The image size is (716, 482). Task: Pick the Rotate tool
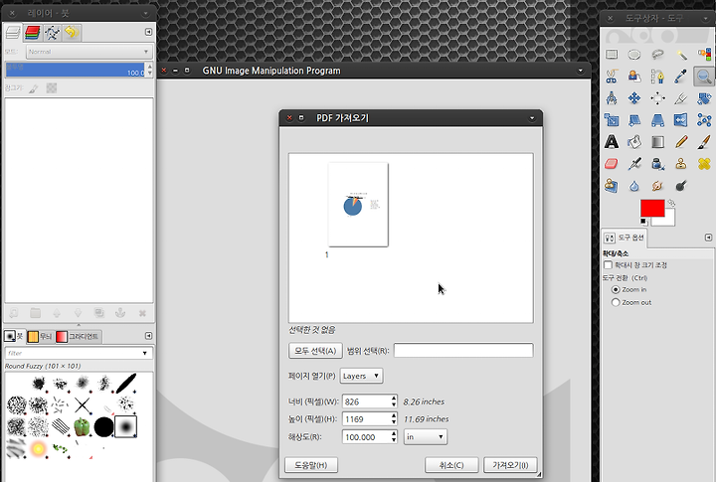tap(704, 98)
